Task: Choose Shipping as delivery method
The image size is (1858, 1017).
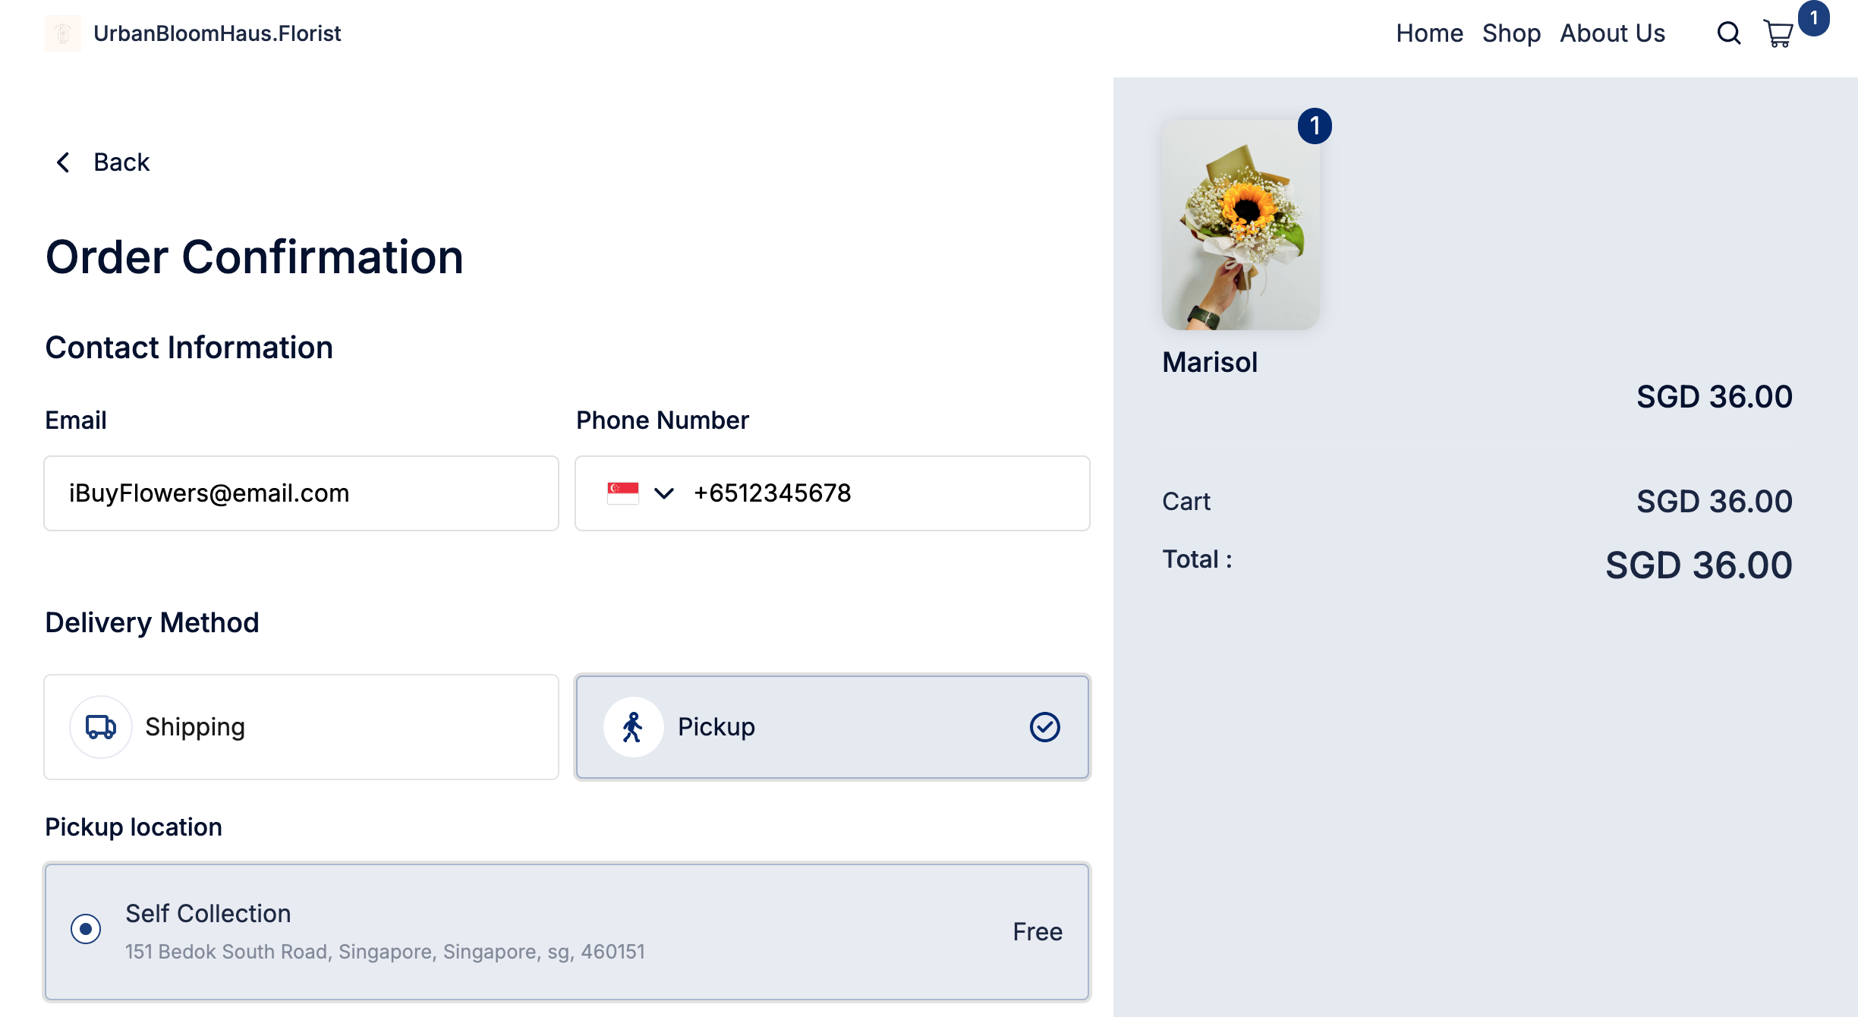Action: coord(301,727)
